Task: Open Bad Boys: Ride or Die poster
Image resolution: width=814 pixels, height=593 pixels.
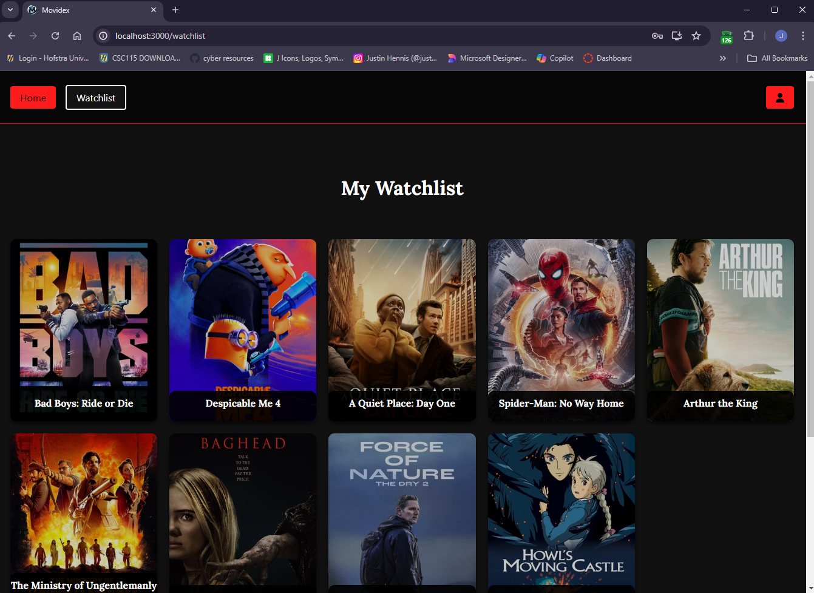Action: [x=84, y=330]
